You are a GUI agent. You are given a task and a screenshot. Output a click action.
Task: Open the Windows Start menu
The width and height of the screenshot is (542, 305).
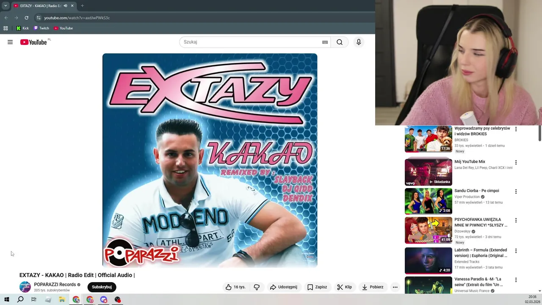pyautogui.click(x=7, y=299)
